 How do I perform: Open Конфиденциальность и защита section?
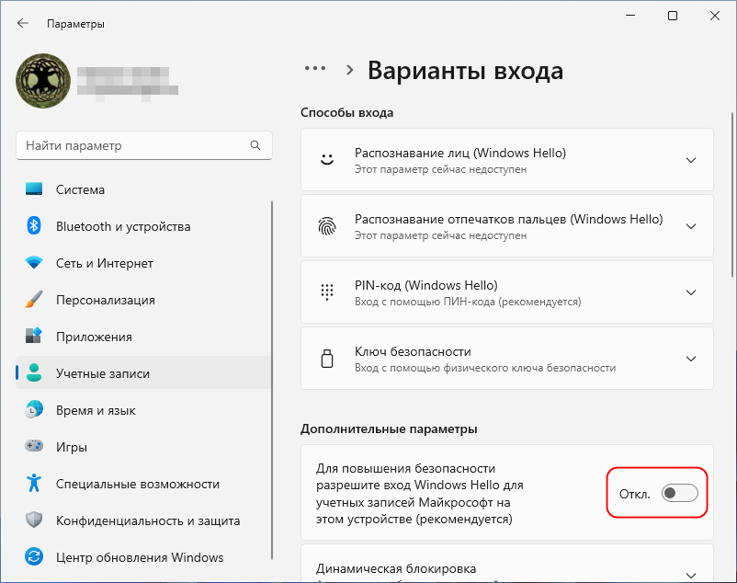tap(143, 520)
